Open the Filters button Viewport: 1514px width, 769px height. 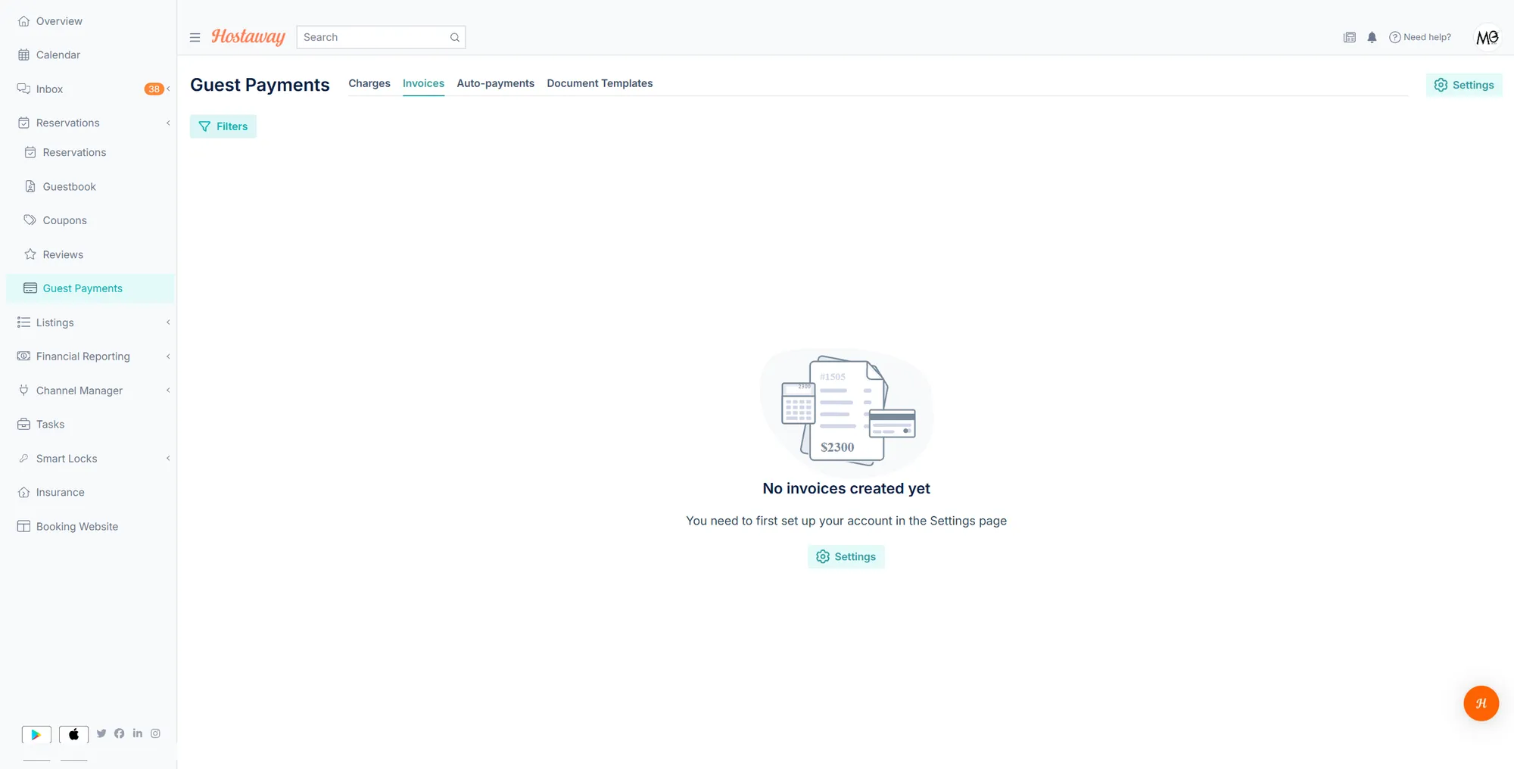click(223, 126)
